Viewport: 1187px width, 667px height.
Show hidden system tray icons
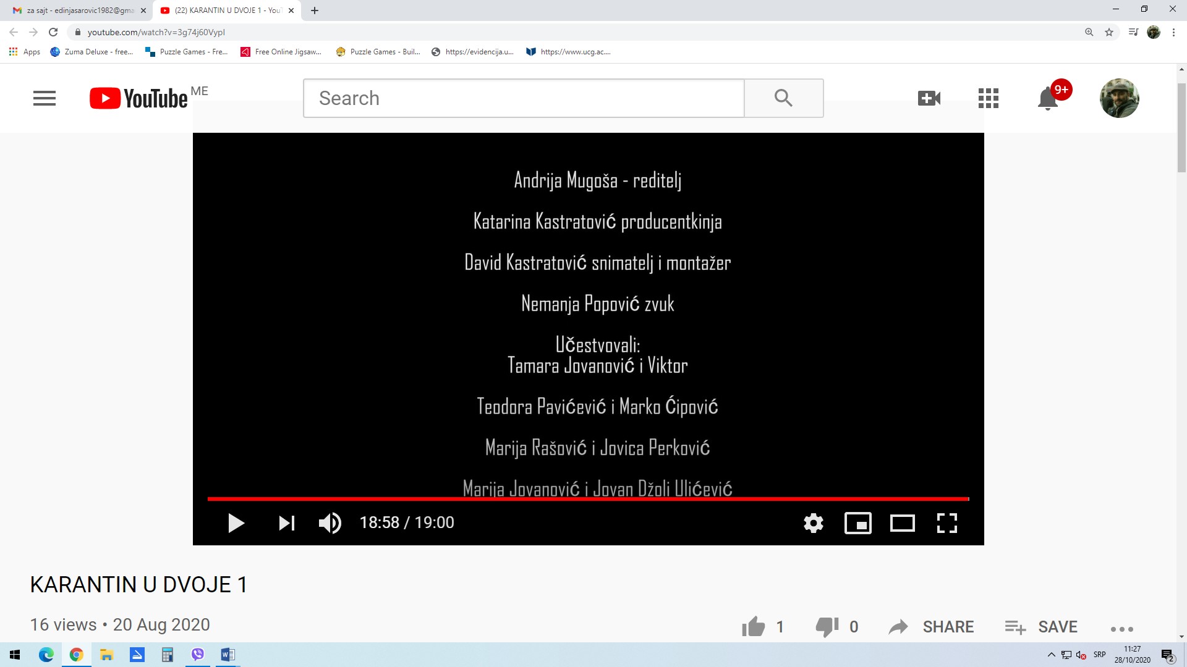(1051, 655)
